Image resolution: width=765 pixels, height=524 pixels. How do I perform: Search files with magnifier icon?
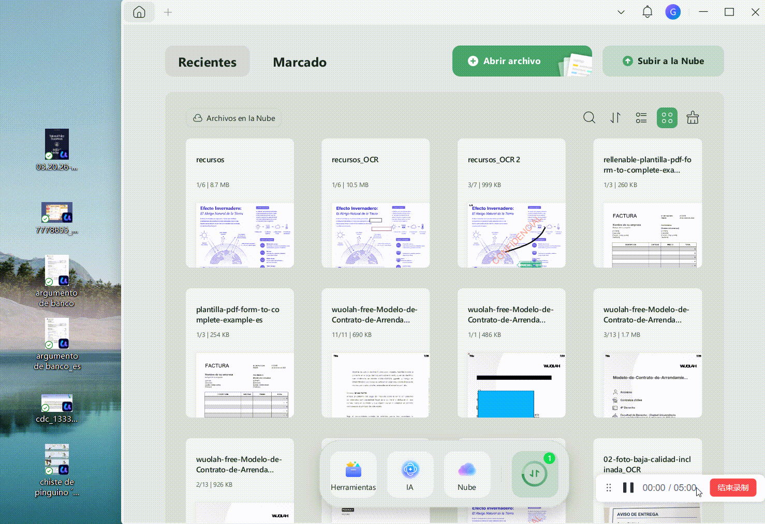point(589,118)
